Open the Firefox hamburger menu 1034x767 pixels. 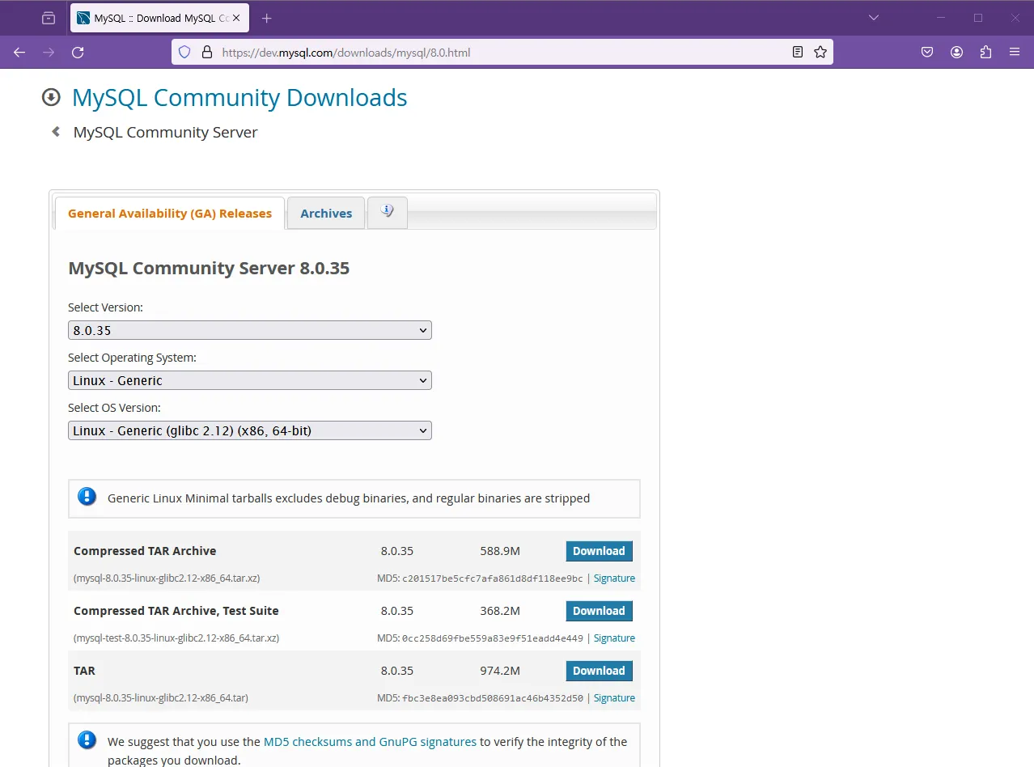click(1015, 52)
